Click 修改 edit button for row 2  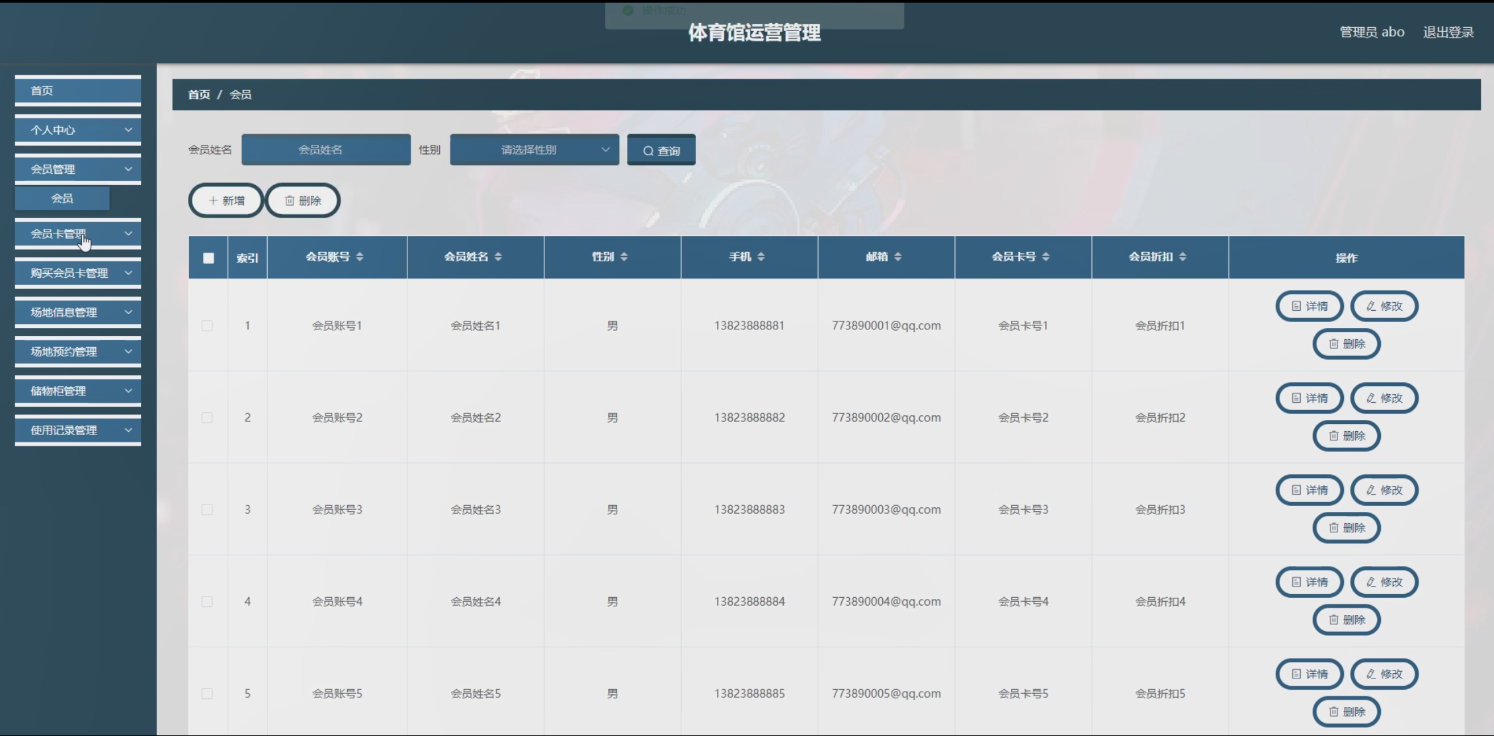coord(1384,398)
